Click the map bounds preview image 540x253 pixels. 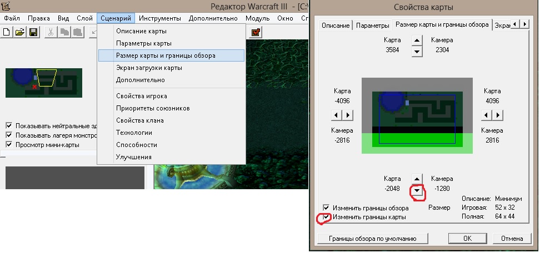(x=417, y=115)
